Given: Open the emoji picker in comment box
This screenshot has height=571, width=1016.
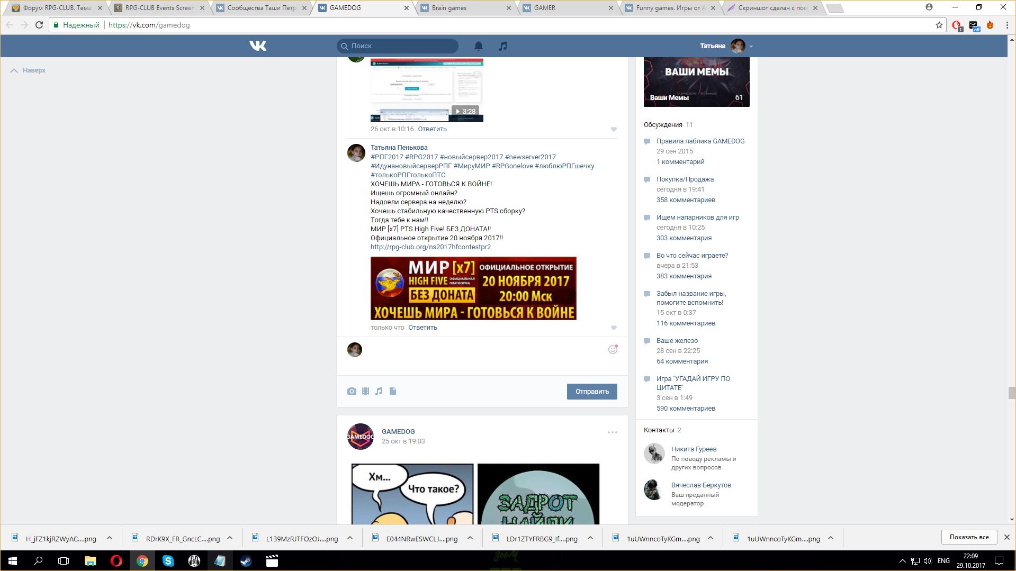Looking at the screenshot, I should [613, 349].
